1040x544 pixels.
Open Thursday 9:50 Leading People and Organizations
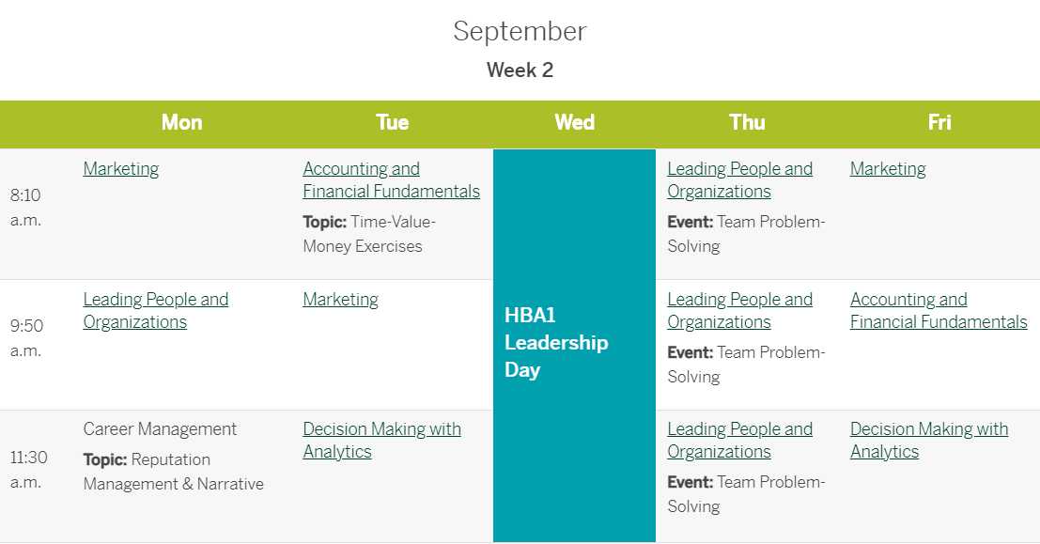tap(739, 310)
